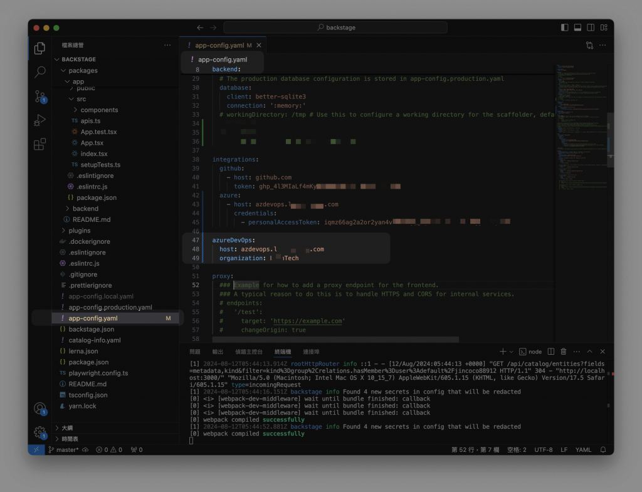Go back with the navigation arrow
Image resolution: width=642 pixels, height=492 pixels.
200,28
